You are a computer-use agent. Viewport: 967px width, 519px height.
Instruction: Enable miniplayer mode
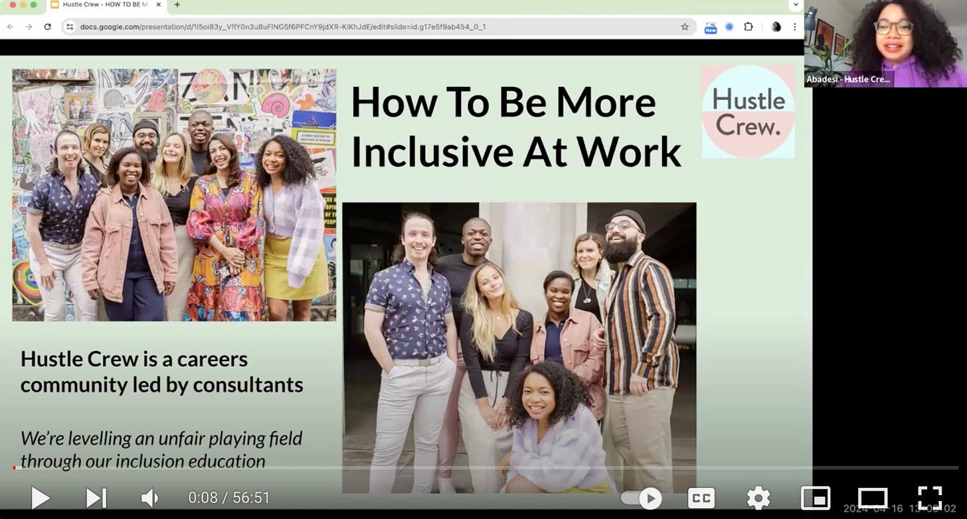pyautogui.click(x=816, y=498)
